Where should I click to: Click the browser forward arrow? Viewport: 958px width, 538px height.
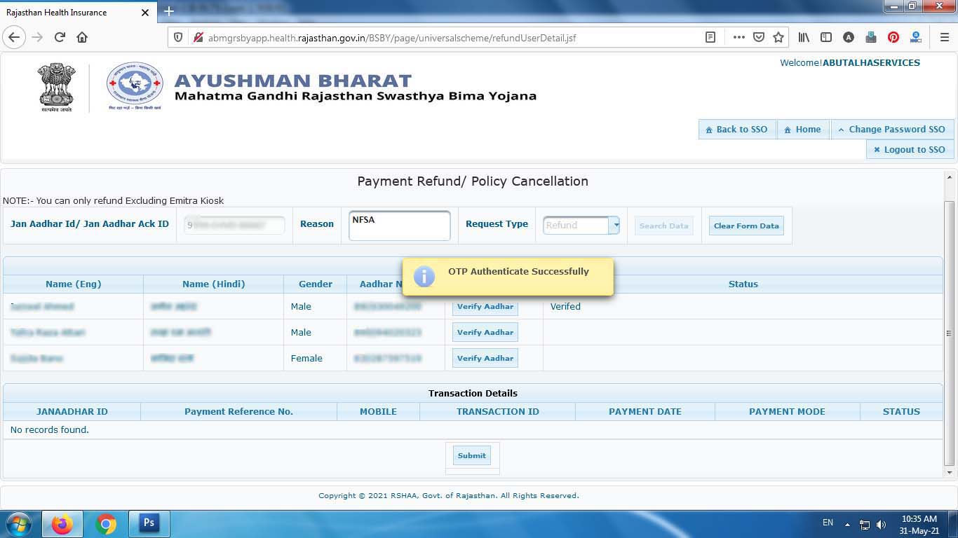[38, 37]
